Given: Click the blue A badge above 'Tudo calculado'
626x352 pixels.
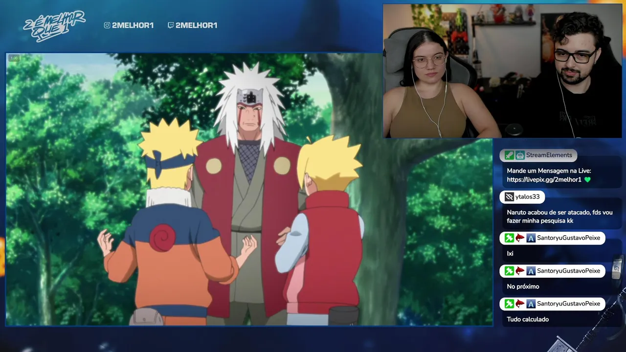Looking at the screenshot, I should [531, 304].
